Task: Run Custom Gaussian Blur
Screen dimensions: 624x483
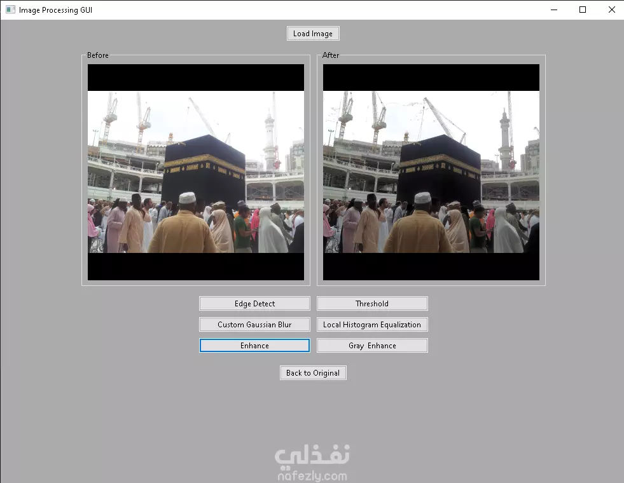Action: 254,324
